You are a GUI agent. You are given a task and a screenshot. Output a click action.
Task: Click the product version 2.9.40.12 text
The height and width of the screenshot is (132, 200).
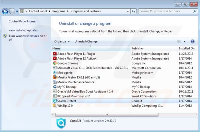[x=111, y=121]
